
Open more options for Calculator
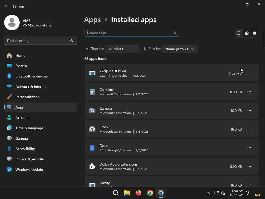pos(249,92)
